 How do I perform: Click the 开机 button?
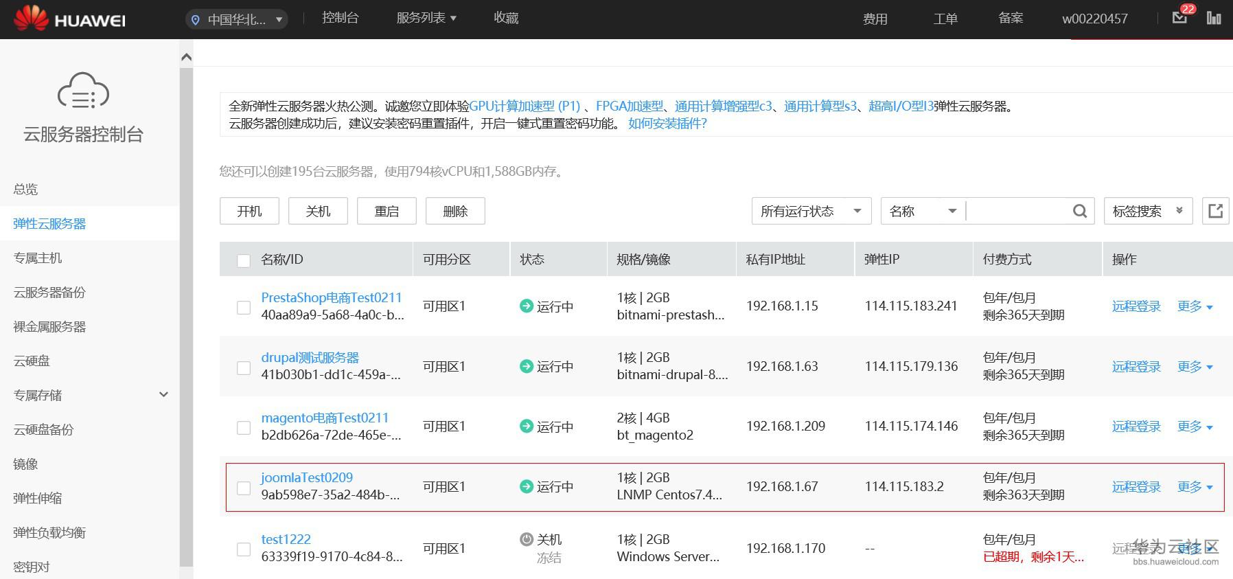[x=249, y=211]
